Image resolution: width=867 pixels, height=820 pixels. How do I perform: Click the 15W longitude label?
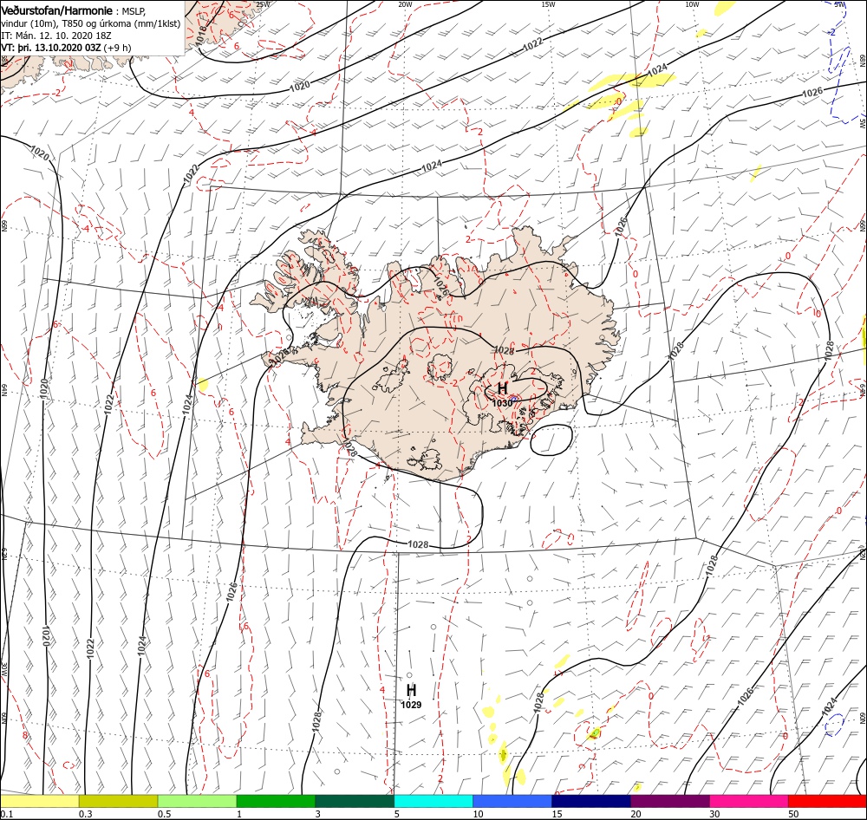(x=549, y=4)
